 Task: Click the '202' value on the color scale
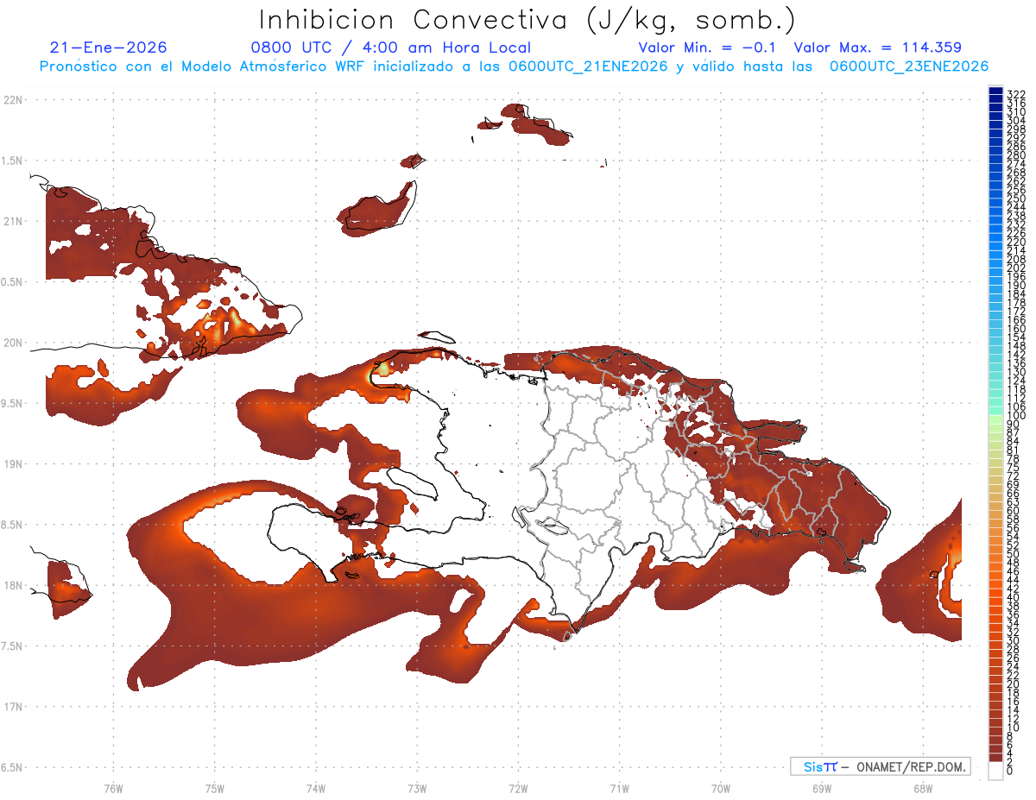point(1016,268)
